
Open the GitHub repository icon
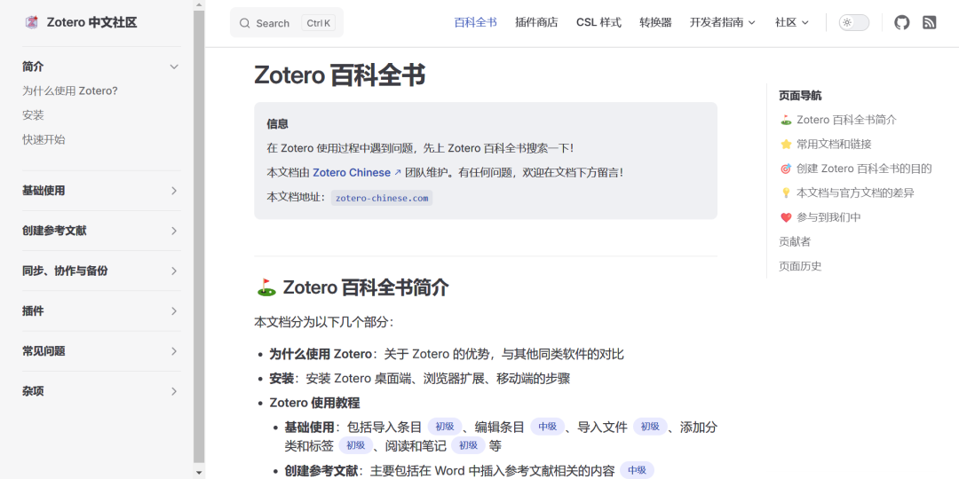click(901, 23)
